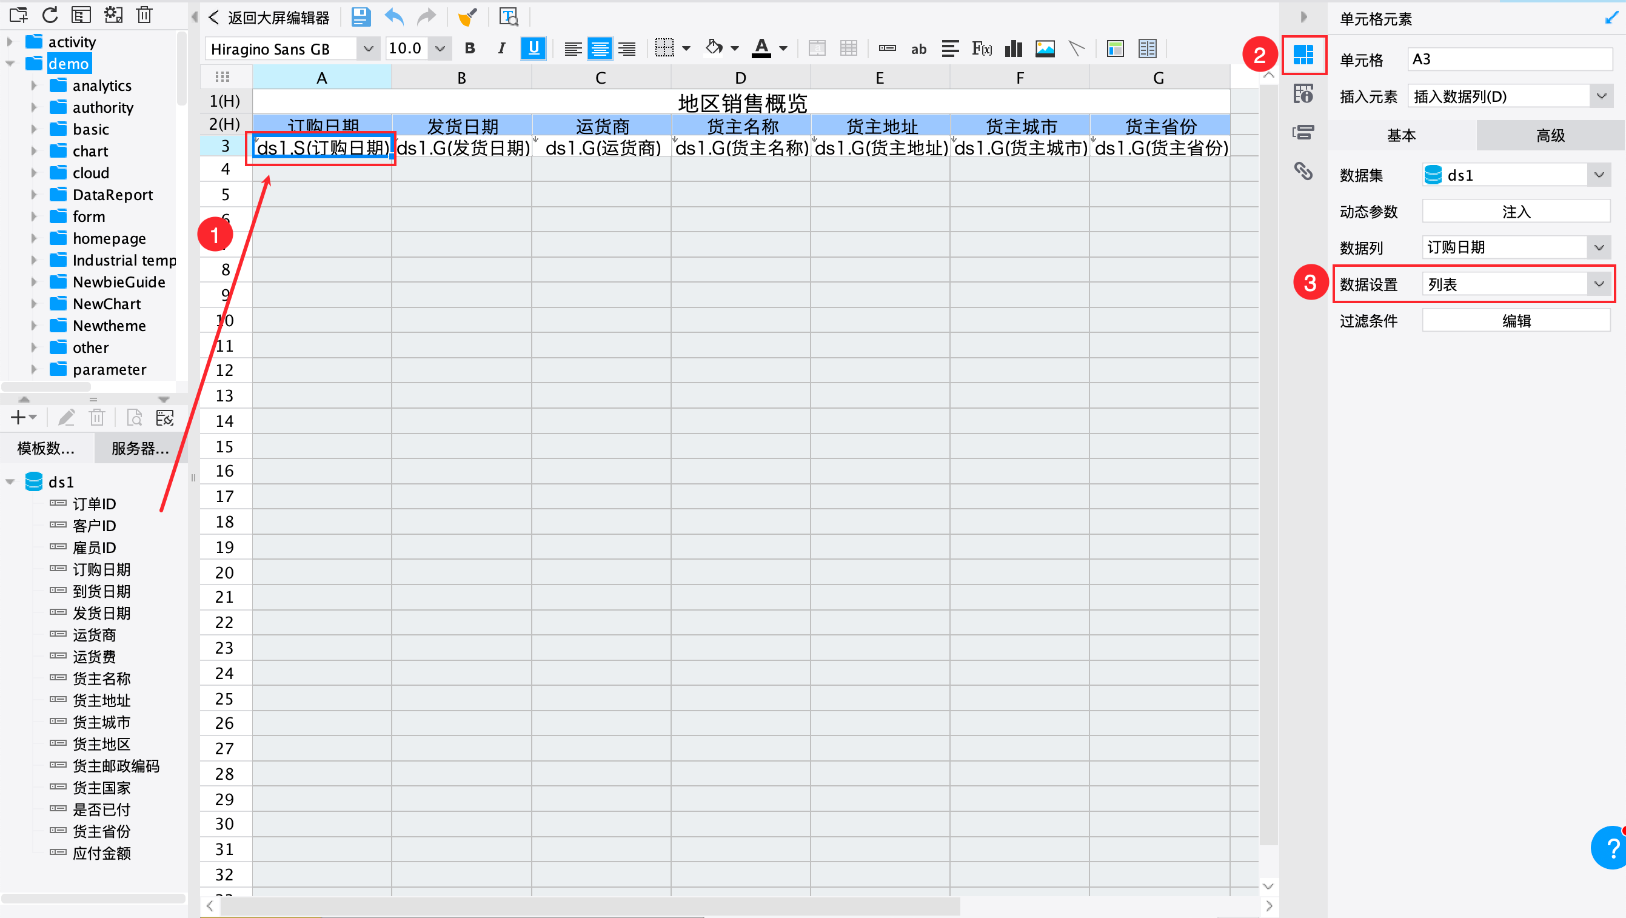The width and height of the screenshot is (1626, 918).
Task: Toggle bold formatting
Action: coord(470,49)
